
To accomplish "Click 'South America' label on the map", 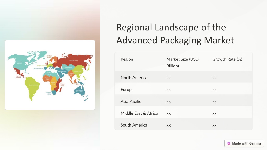I will pos(33,85).
